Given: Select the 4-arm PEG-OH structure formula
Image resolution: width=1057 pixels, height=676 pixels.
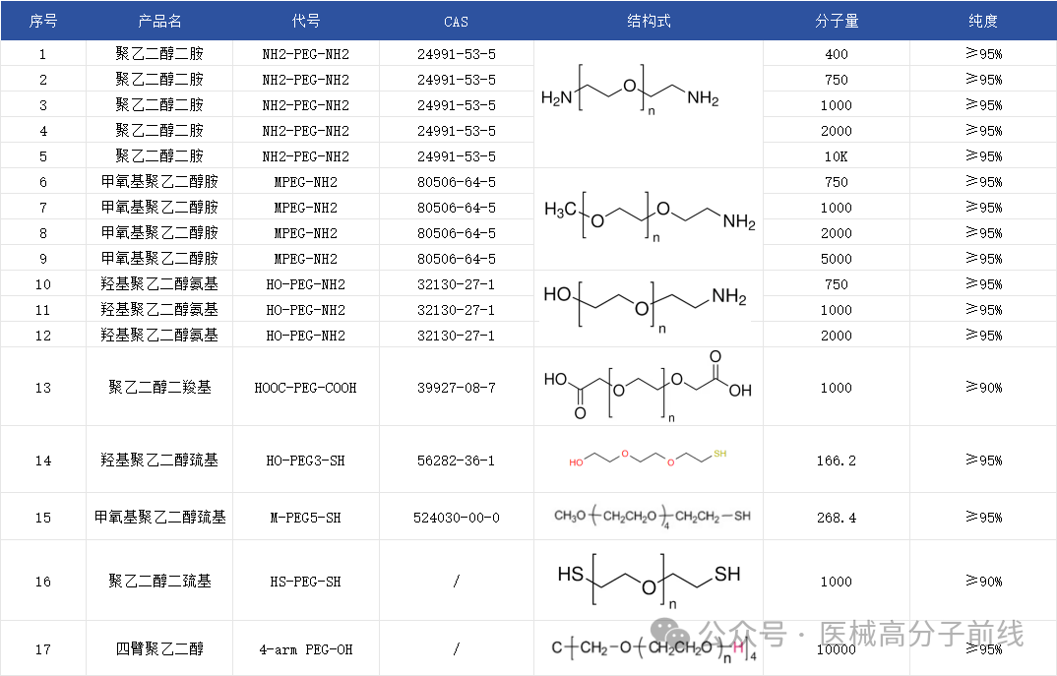Looking at the screenshot, I should [x=653, y=649].
